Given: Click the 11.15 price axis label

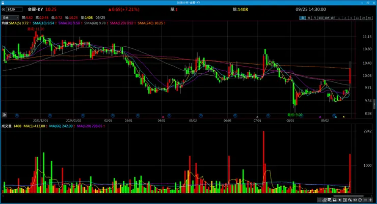Looking at the screenshot, I should click(x=367, y=37).
